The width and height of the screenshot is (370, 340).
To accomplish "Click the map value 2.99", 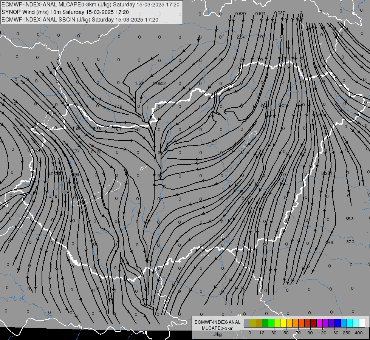I will coord(75,175).
